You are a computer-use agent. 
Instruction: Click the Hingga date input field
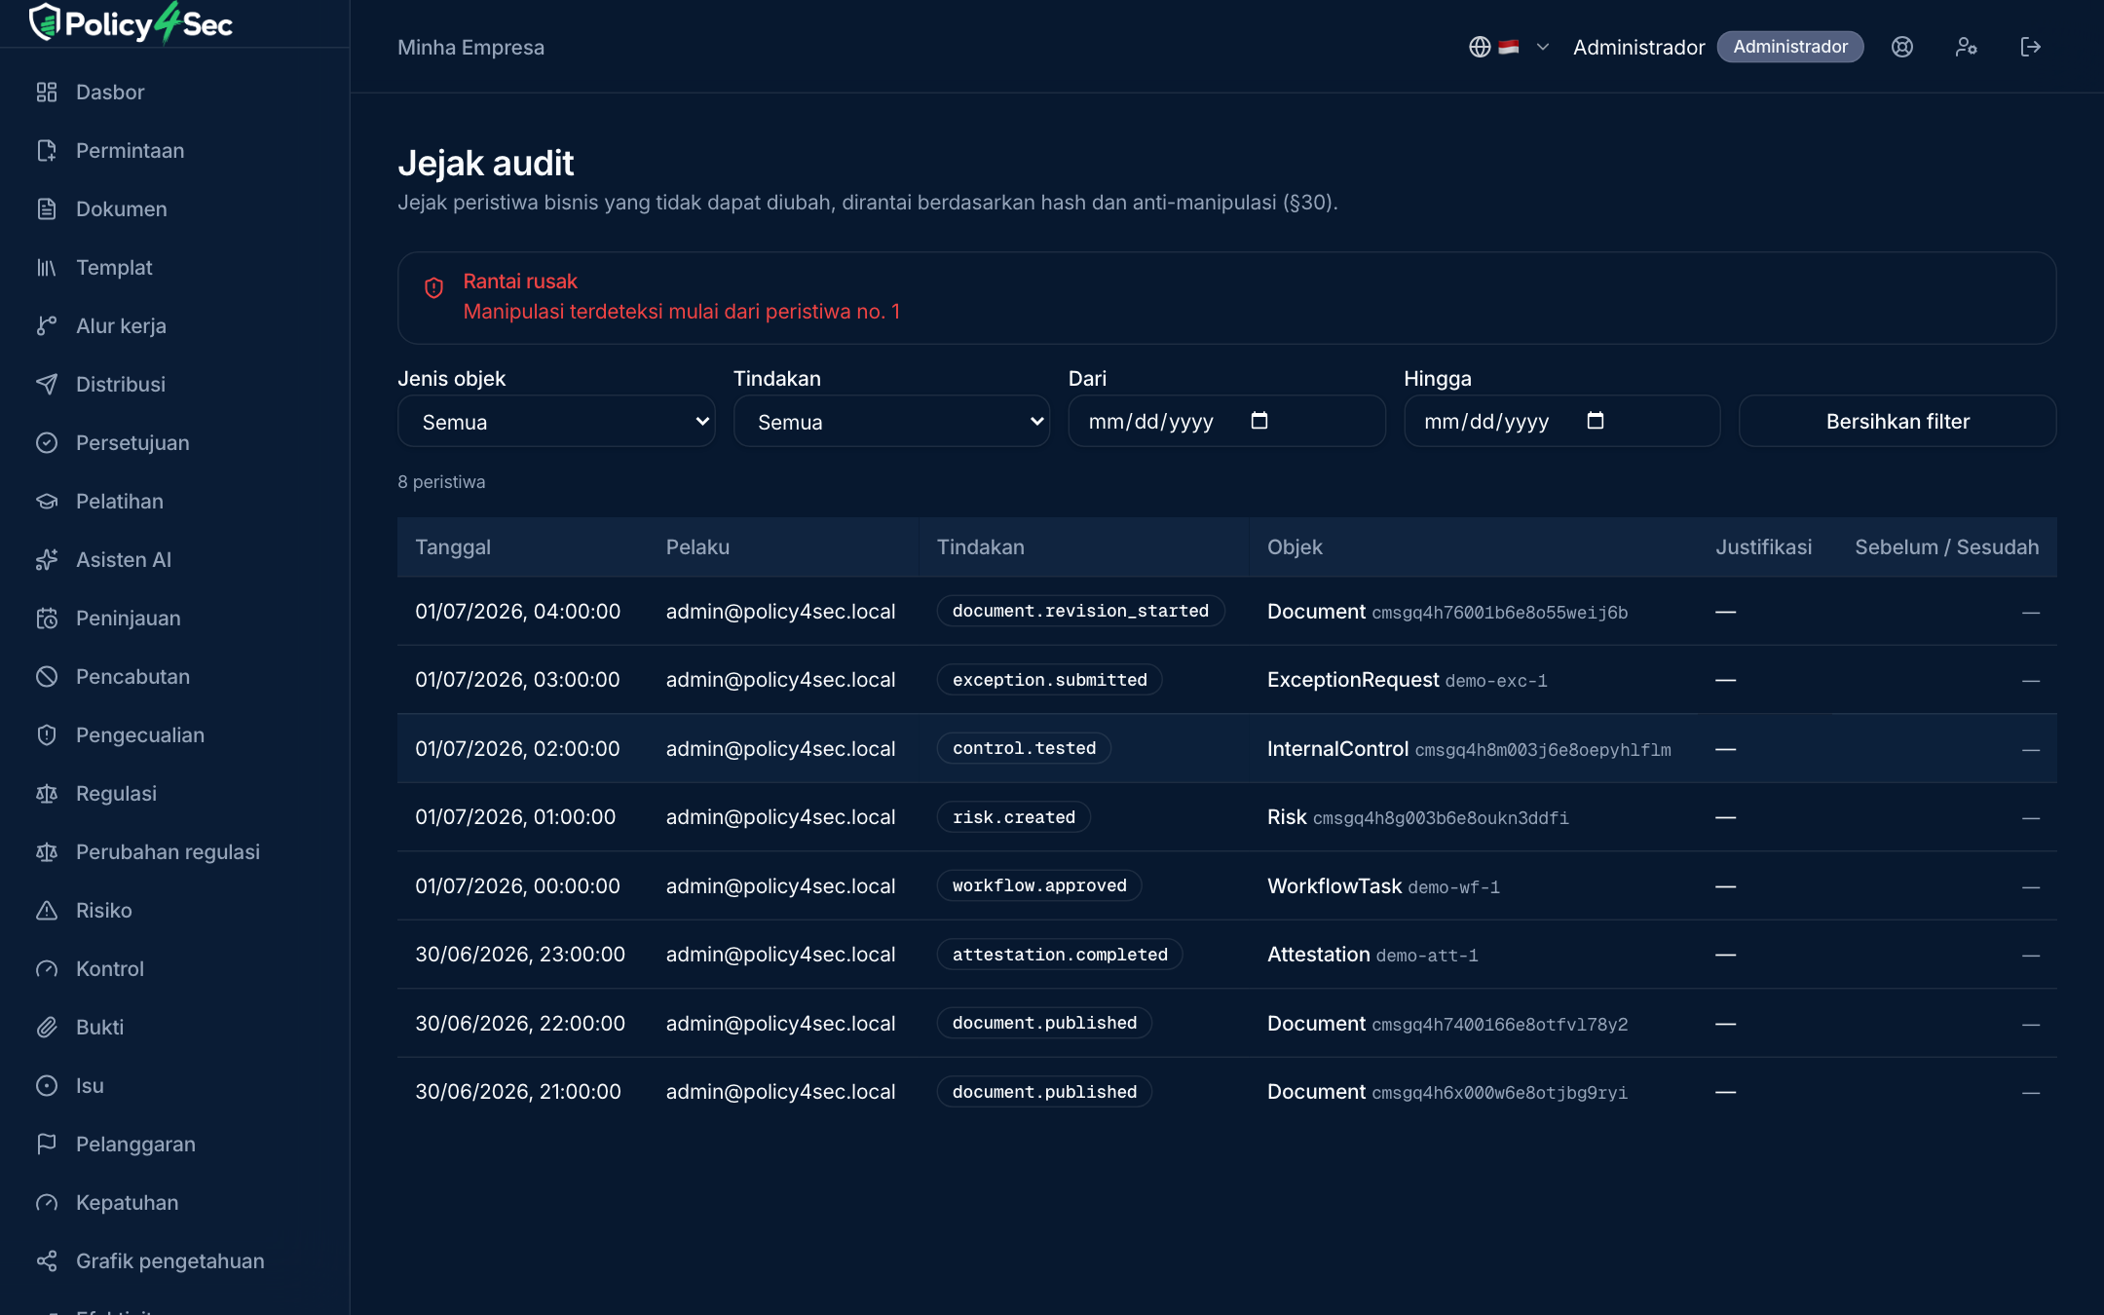1561,422
